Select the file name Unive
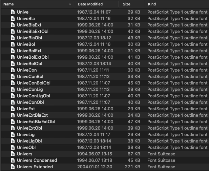 point(23,12)
